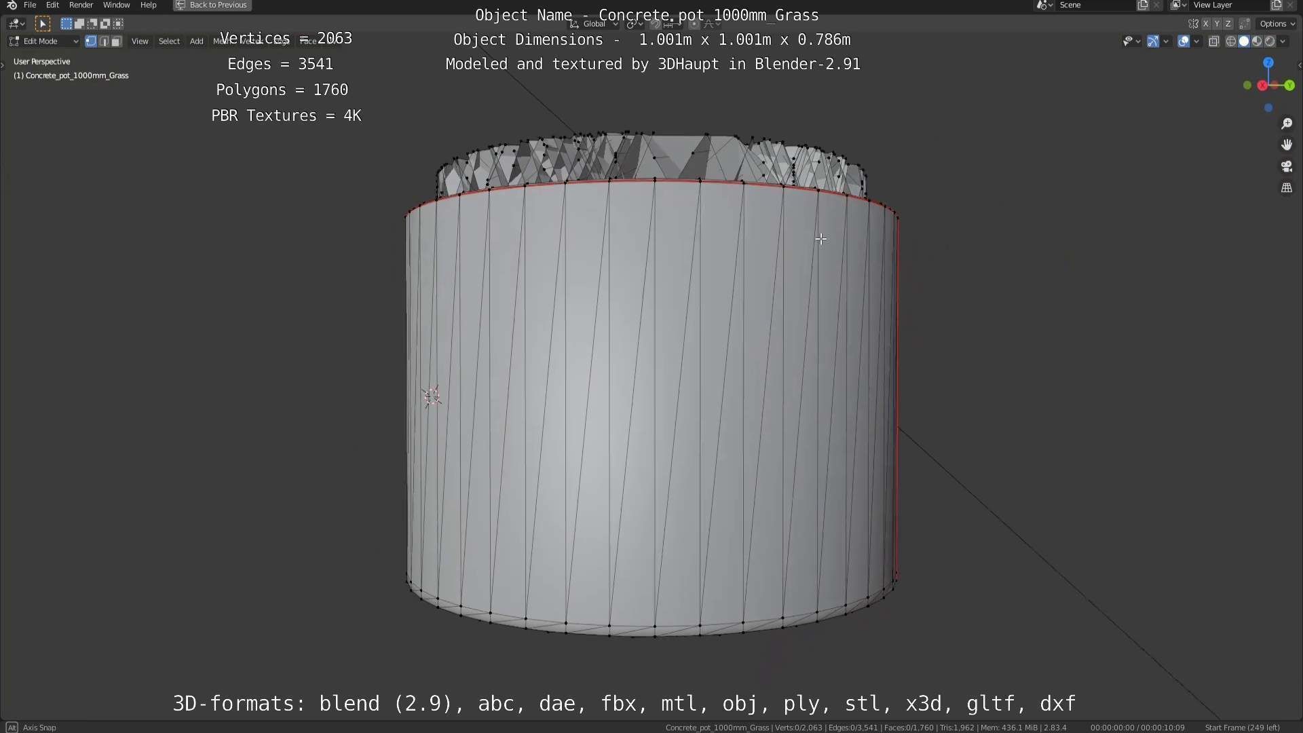Click the Scene name field

1096,5
